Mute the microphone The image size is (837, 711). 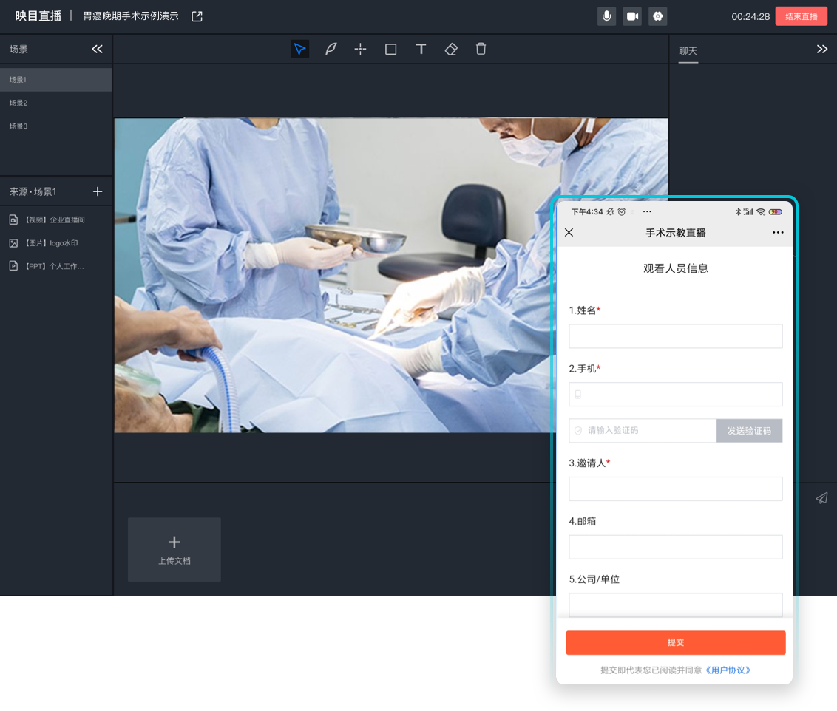click(606, 16)
